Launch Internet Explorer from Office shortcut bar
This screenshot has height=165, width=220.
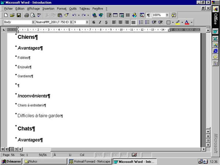click(215, 51)
